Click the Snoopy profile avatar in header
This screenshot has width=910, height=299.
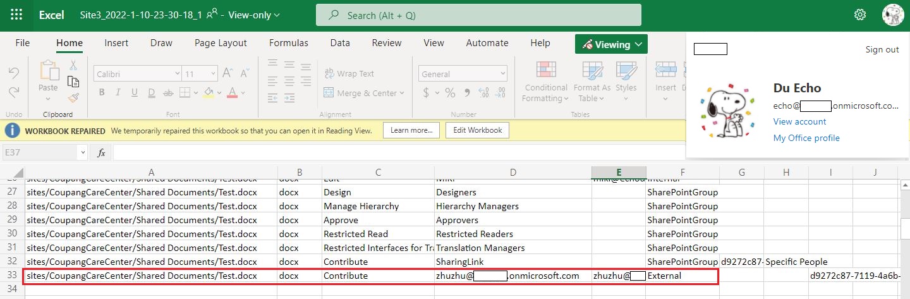pos(893,15)
